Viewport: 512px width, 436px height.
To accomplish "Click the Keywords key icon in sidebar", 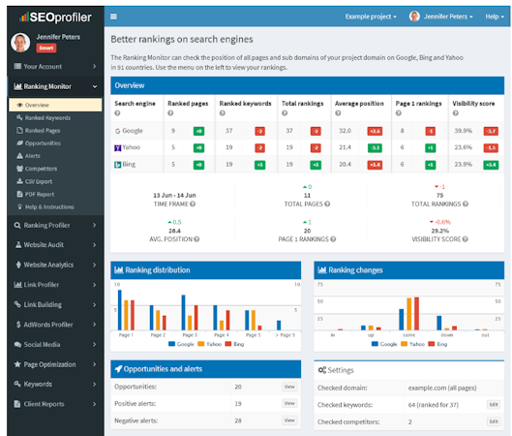I will click(17, 384).
